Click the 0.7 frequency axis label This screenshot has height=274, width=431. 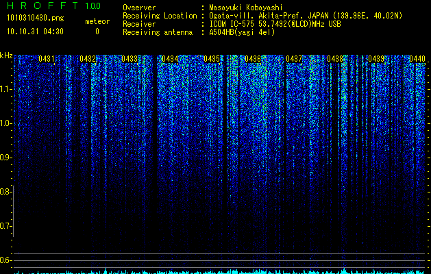click(5, 226)
